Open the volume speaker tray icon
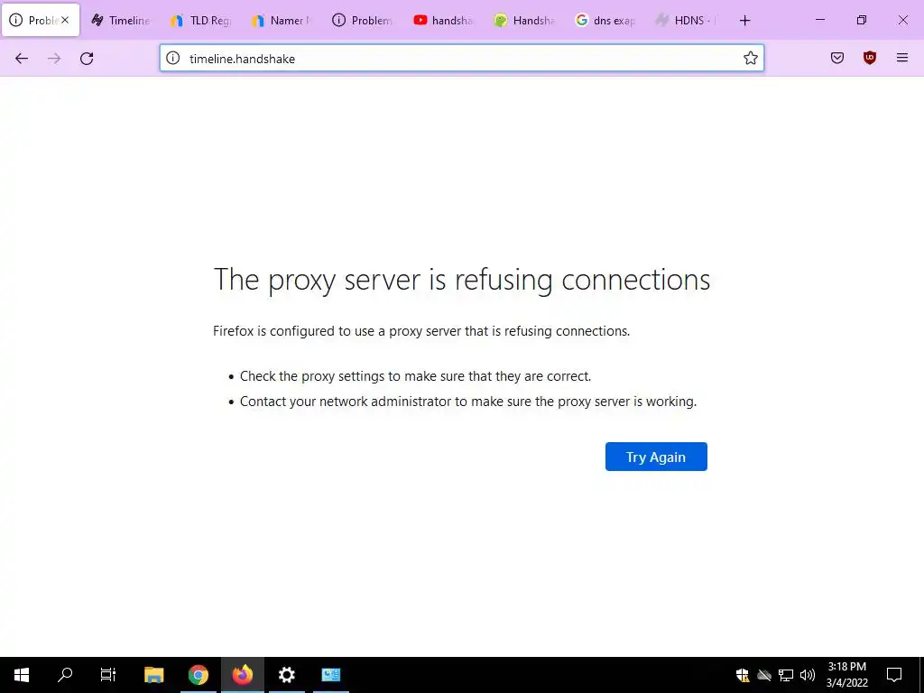Viewport: 924px width, 693px height. pyautogui.click(x=808, y=675)
